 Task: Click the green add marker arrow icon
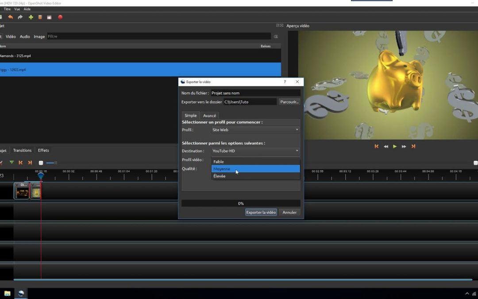coord(12,163)
